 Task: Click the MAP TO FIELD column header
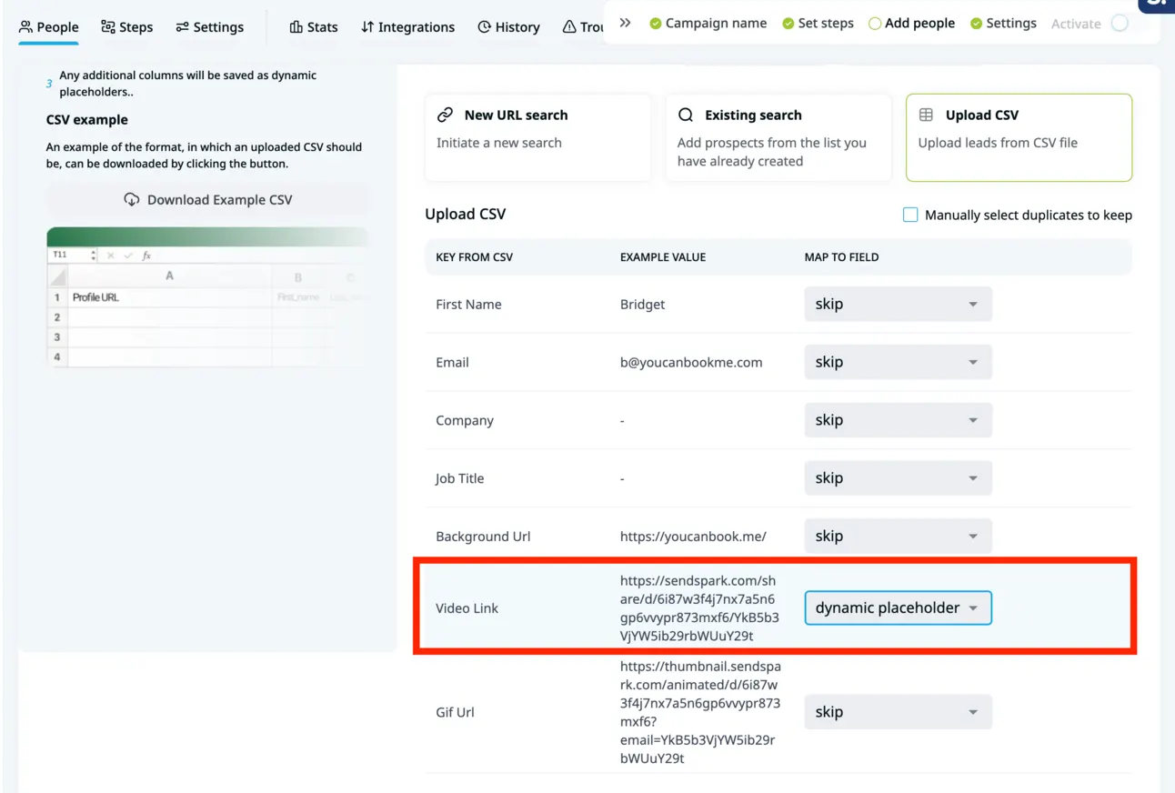841,257
